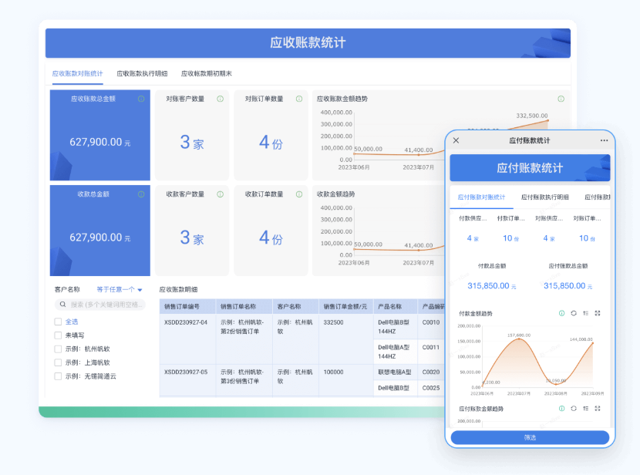This screenshot has height=475, width=640.
Task: Click info icon on 对账订单数量 card
Action: click(299, 99)
